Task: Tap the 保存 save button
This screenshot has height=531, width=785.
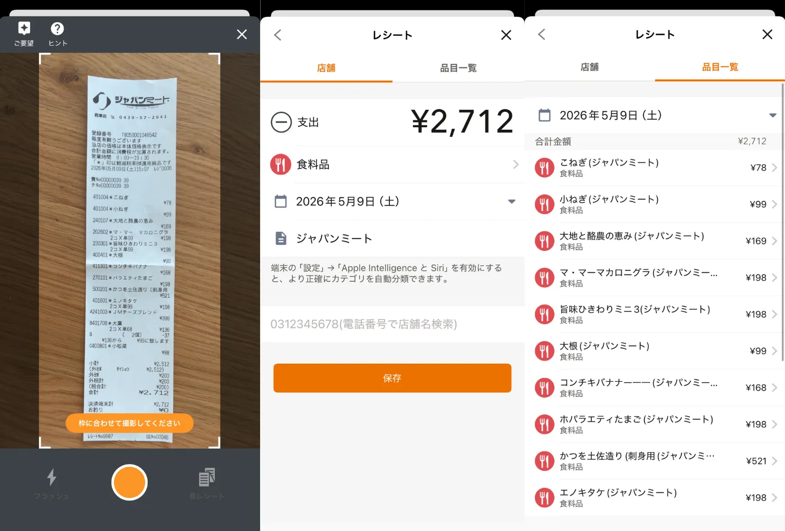Action: pyautogui.click(x=392, y=378)
